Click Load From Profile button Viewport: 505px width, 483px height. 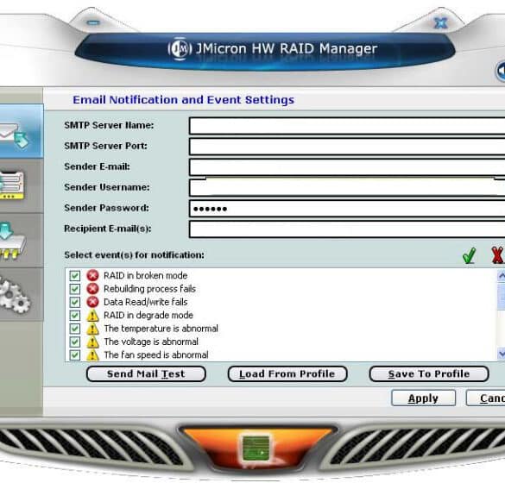(287, 374)
